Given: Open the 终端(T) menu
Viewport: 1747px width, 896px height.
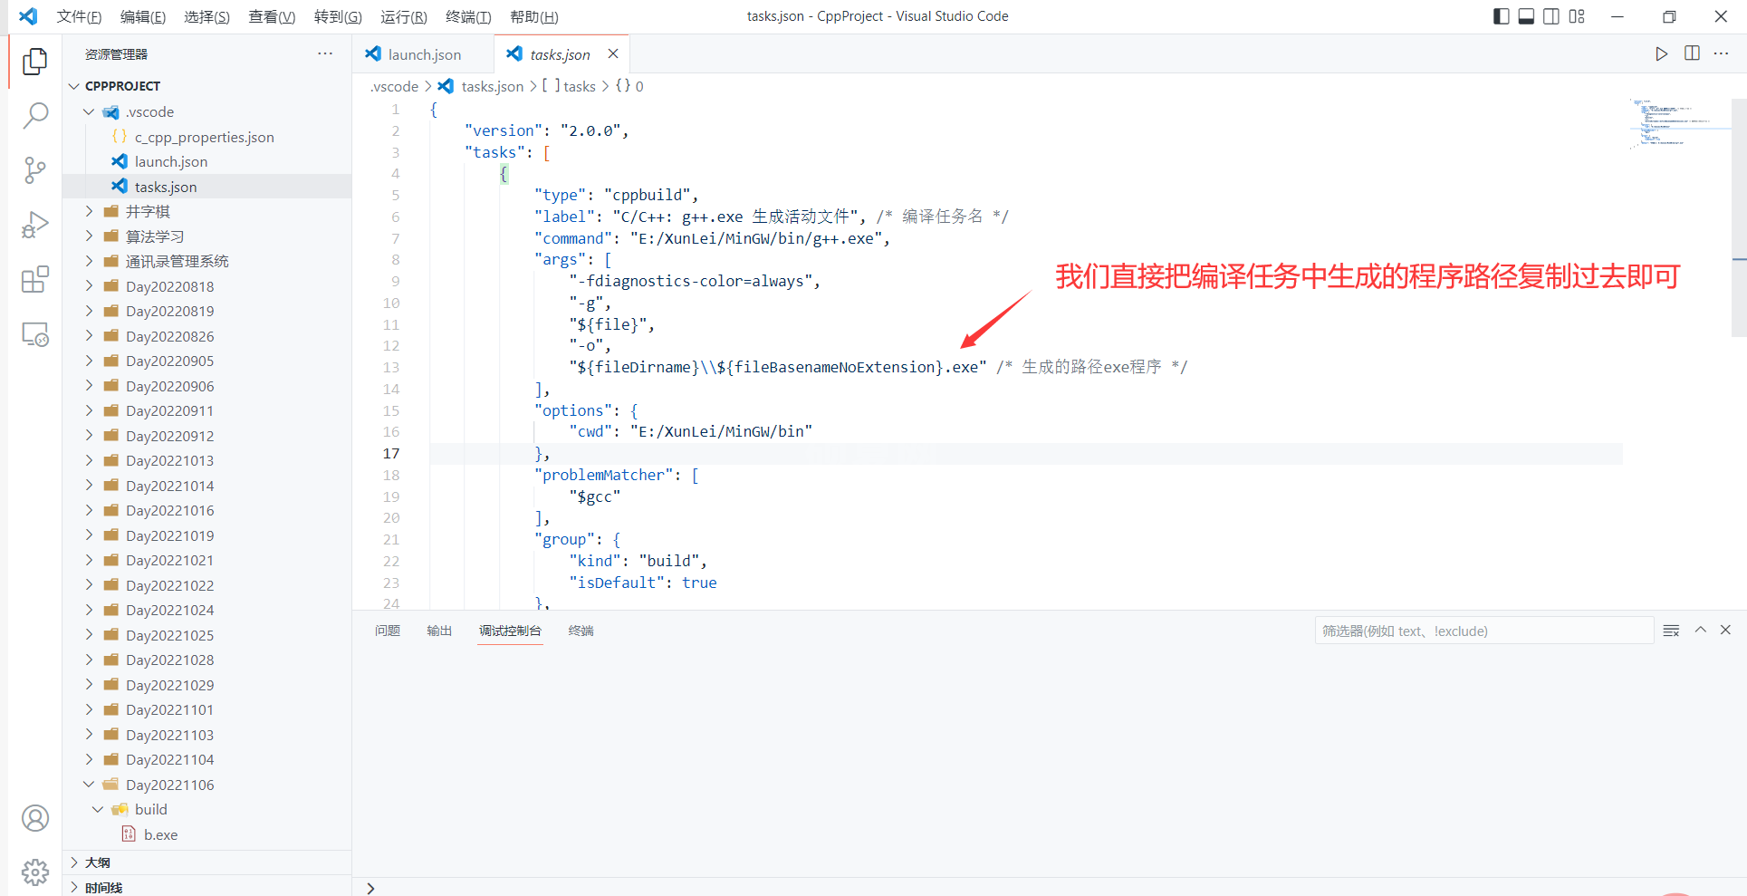Looking at the screenshot, I should point(468,16).
